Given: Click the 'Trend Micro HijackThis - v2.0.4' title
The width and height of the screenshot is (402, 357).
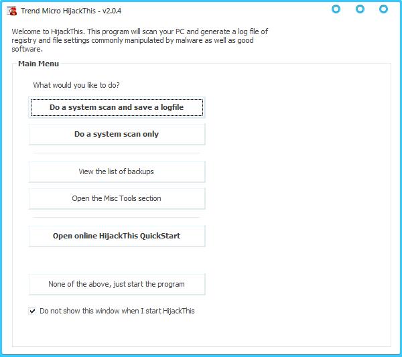Looking at the screenshot, I should tap(71, 11).
